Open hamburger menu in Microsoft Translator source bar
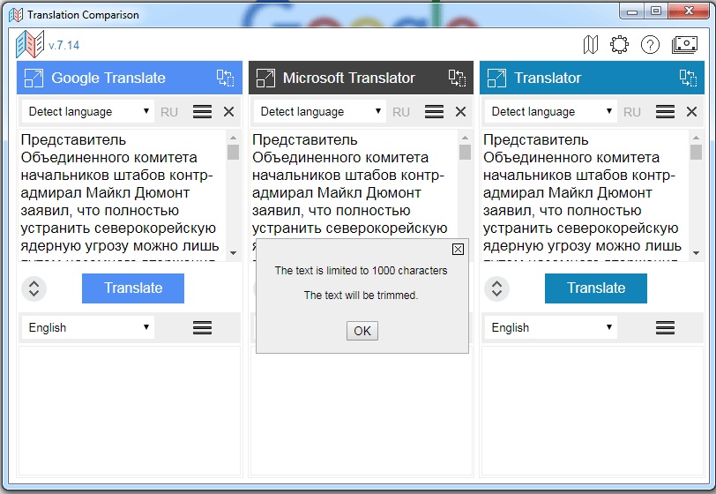The image size is (716, 494). (434, 112)
